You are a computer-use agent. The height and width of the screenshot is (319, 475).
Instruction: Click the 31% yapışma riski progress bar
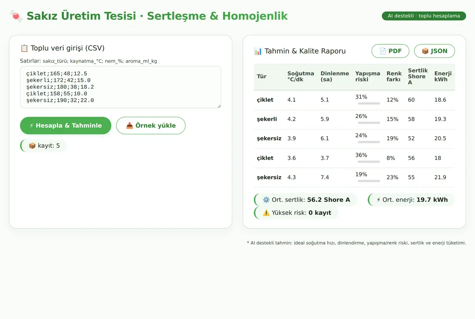(369, 104)
